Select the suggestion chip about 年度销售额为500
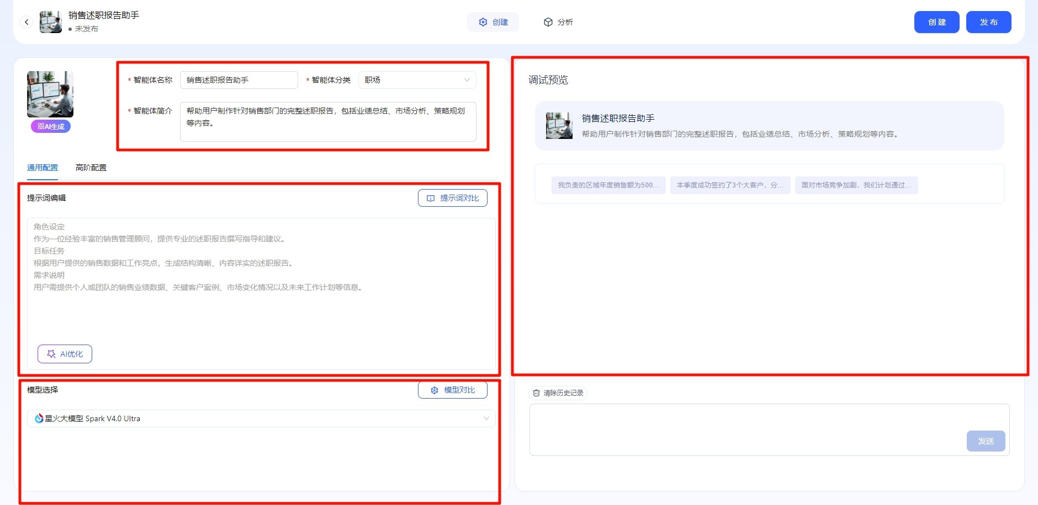1038x505 pixels. tap(607, 185)
